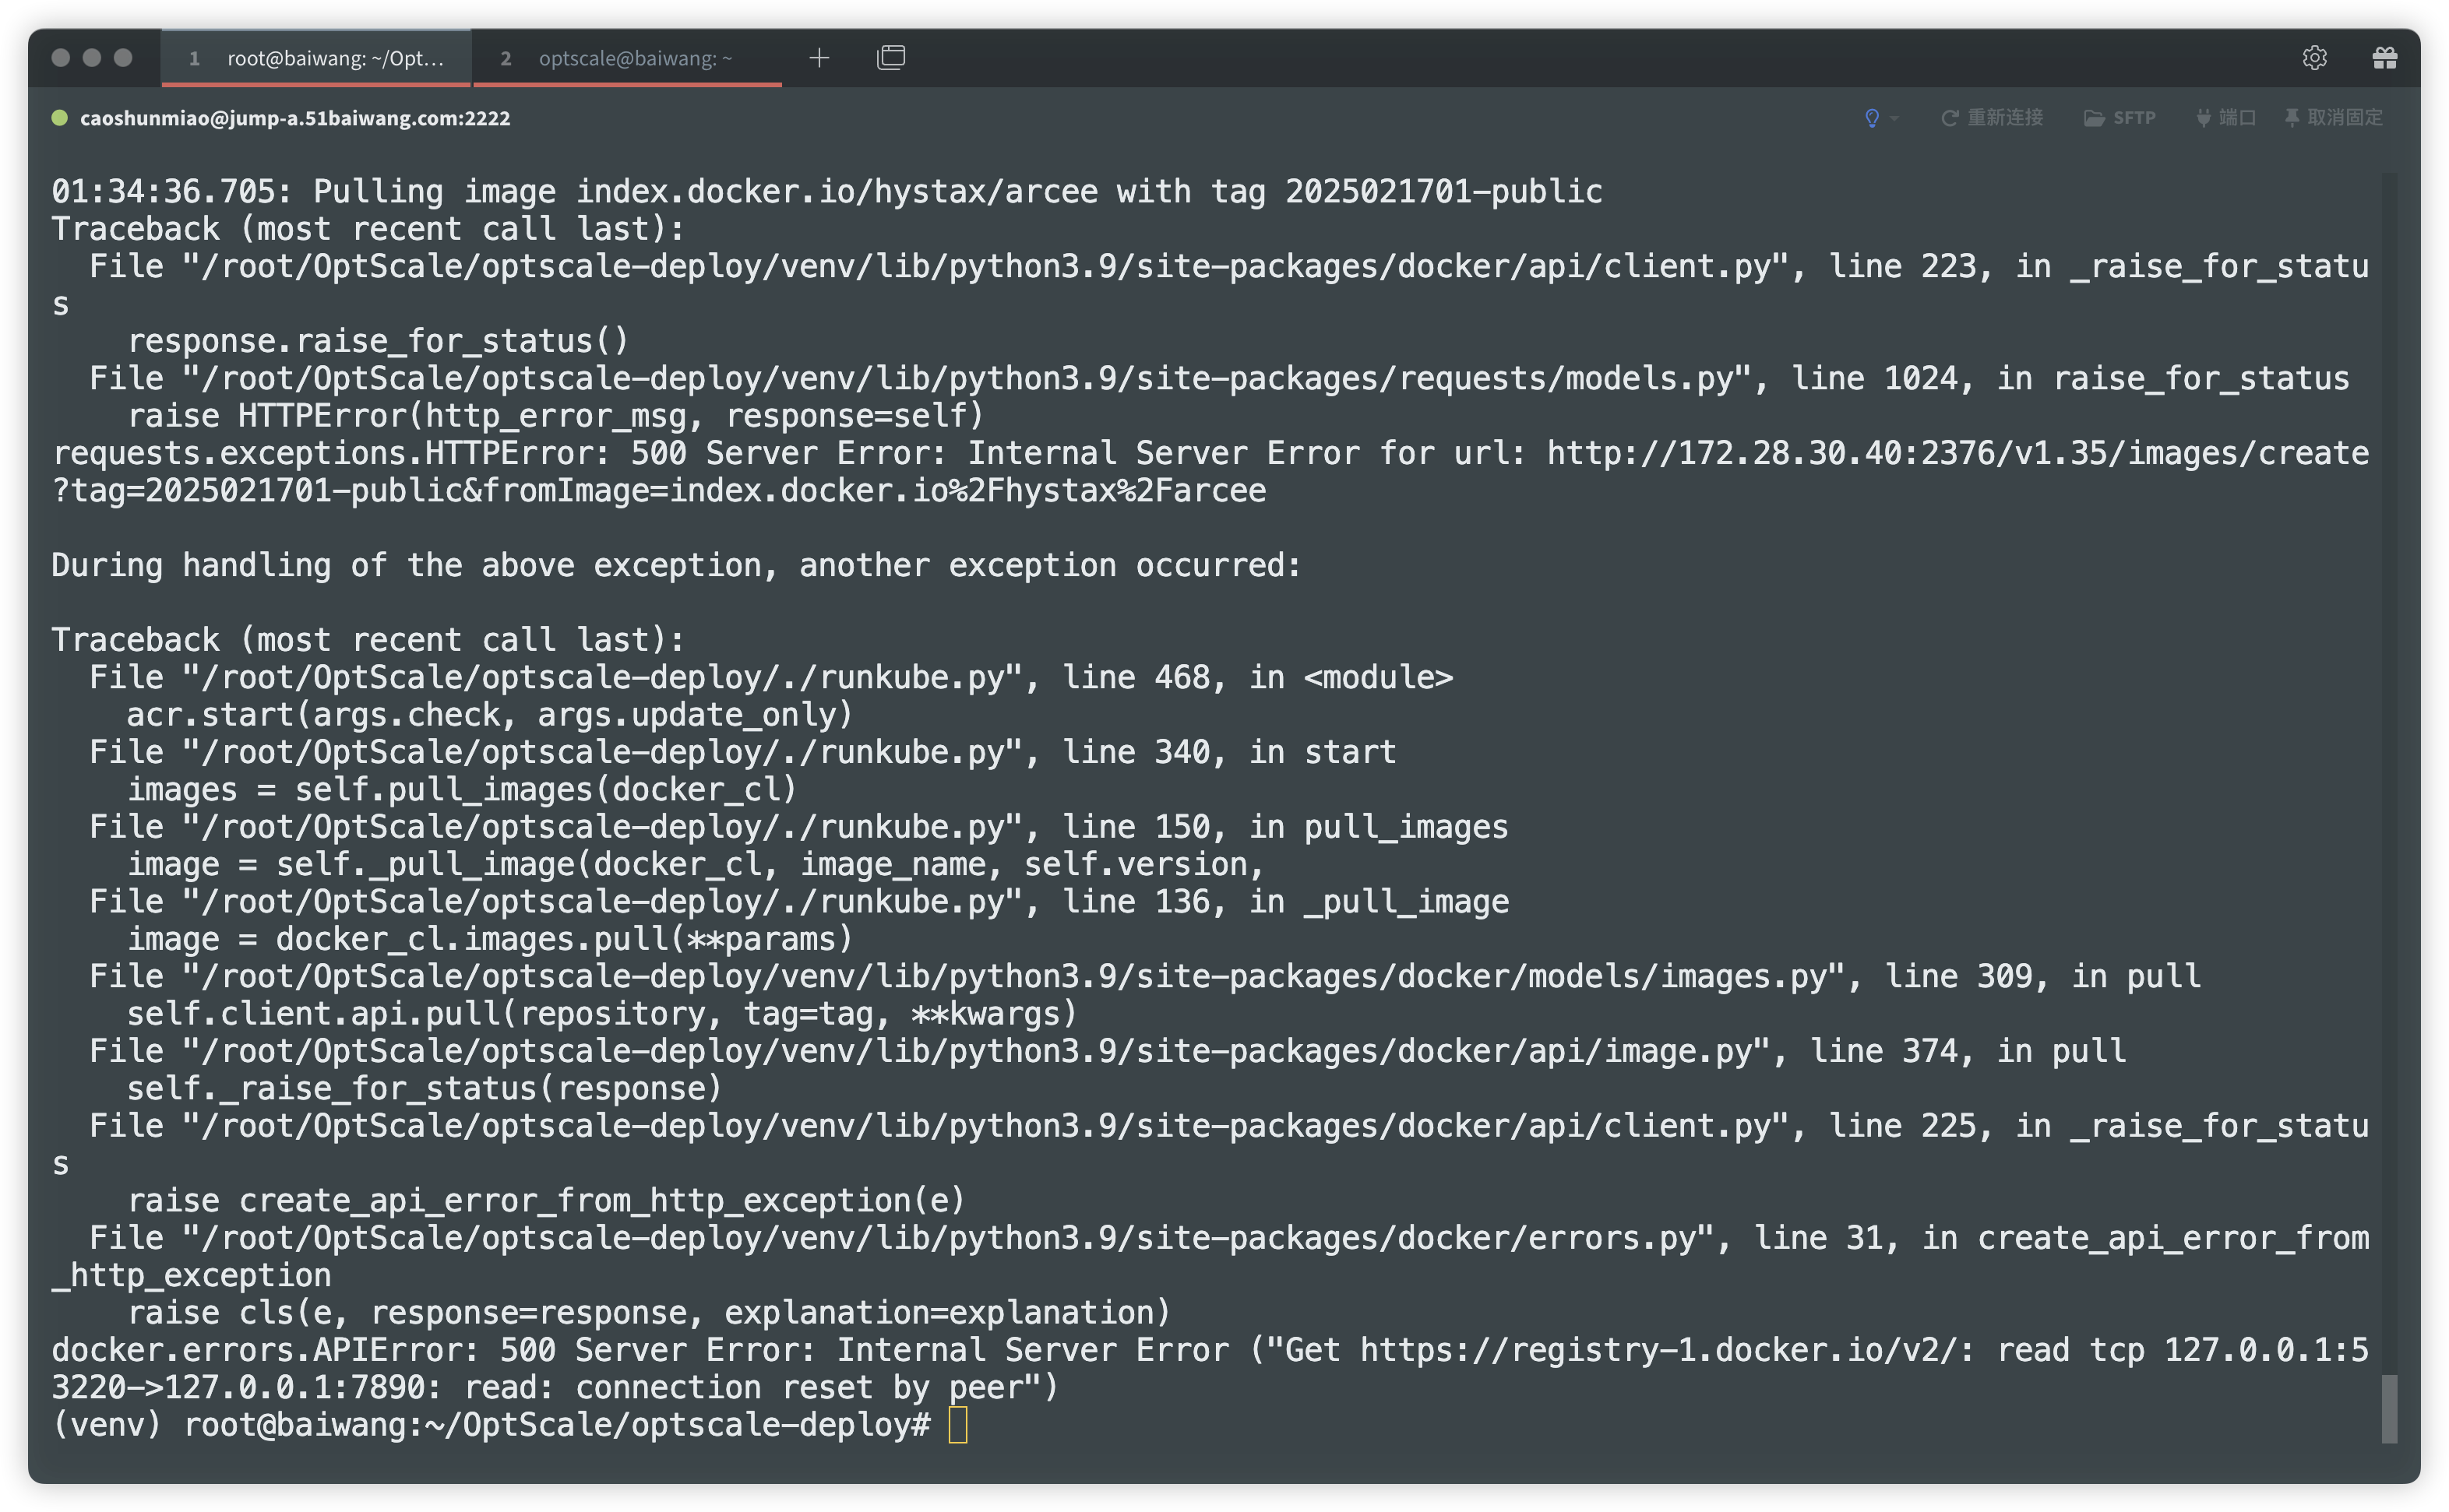The width and height of the screenshot is (2449, 1512).
Task: Open the multi-window panel icon
Action: (x=890, y=58)
